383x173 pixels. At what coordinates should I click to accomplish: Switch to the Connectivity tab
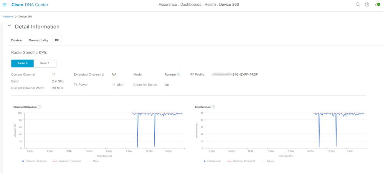(38, 40)
